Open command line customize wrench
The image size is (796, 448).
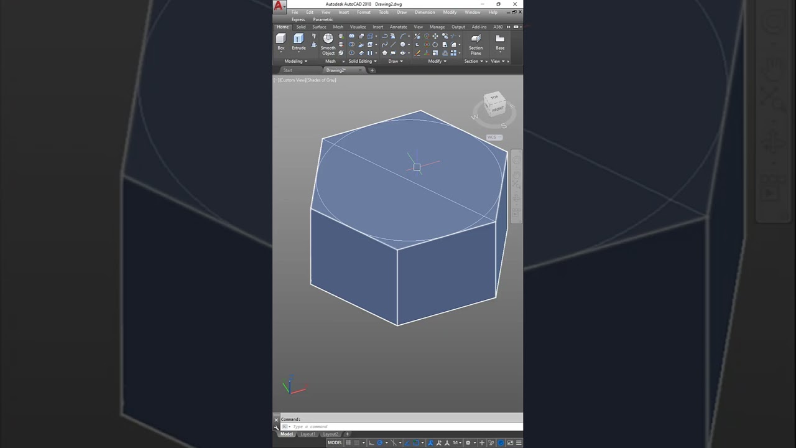click(x=276, y=427)
